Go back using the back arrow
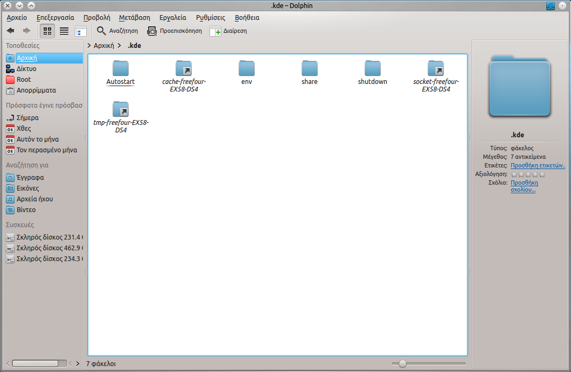This screenshot has width=571, height=372. 10,31
